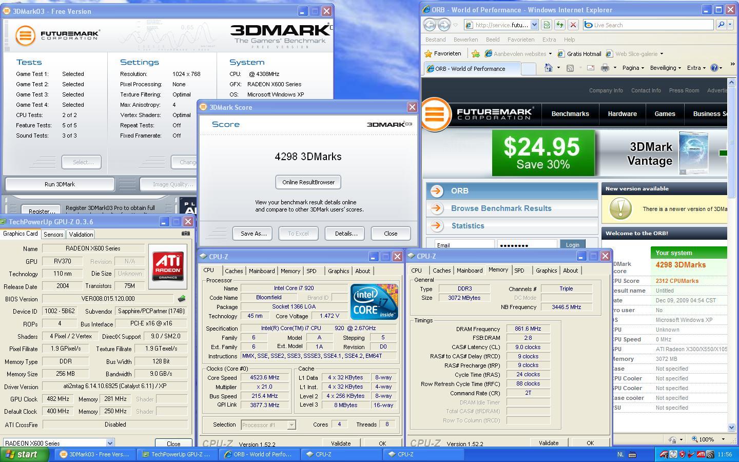Click the red Stop loading icon

[573, 25]
